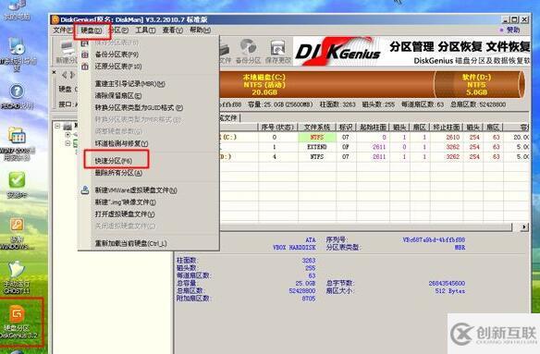
Task: Click the 2610 ending cylinder value
Action: click(x=453, y=137)
